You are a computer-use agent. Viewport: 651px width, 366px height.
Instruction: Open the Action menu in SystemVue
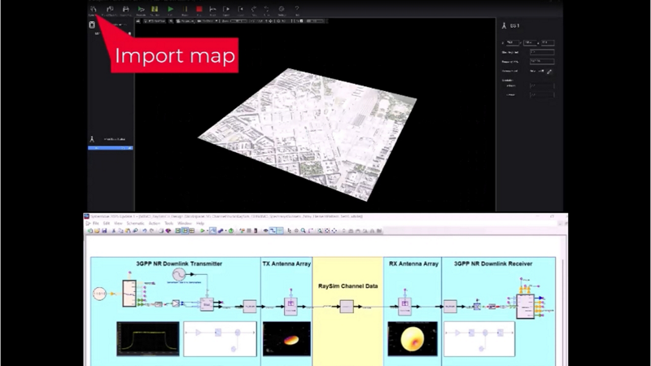[x=154, y=223]
